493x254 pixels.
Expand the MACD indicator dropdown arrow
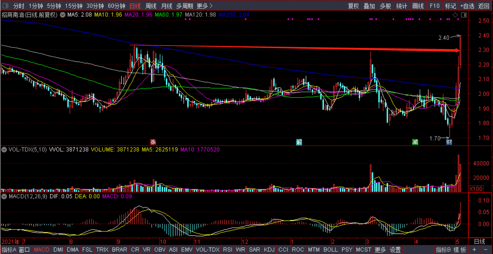tap(4, 196)
